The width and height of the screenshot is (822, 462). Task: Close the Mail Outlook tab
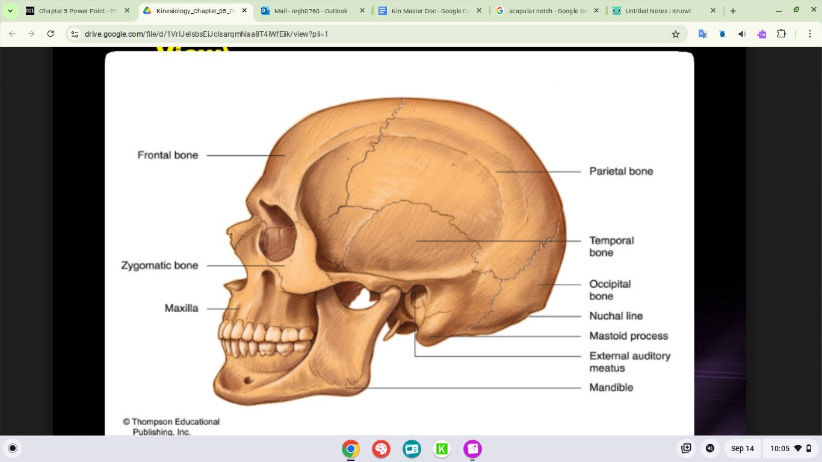(362, 11)
